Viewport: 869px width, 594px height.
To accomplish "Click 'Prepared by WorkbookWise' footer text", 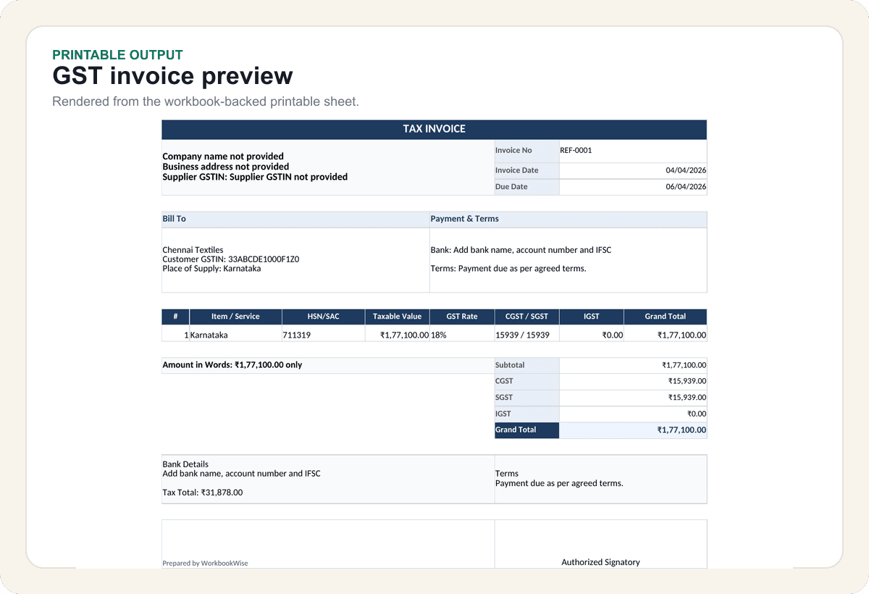I will (x=205, y=563).
